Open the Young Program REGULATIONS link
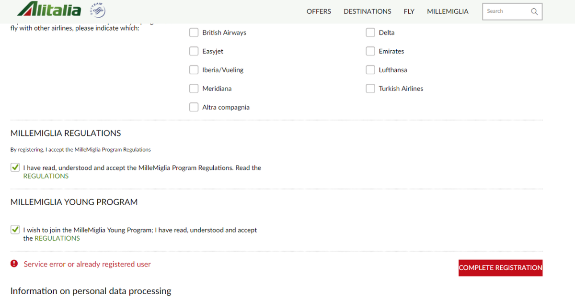 pos(57,238)
